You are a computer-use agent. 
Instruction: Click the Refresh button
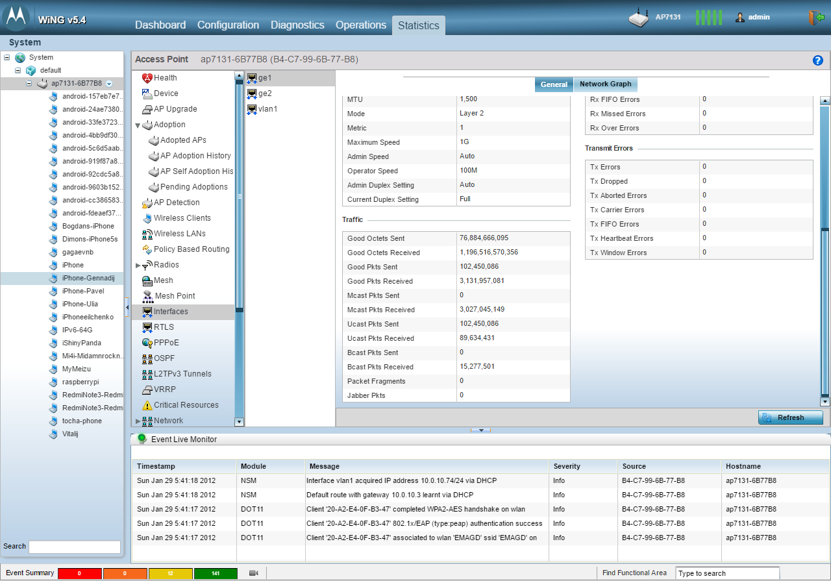(791, 417)
